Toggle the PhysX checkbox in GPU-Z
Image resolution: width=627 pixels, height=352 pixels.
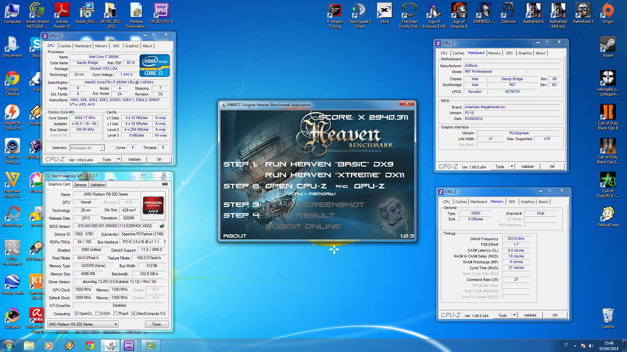click(115, 314)
